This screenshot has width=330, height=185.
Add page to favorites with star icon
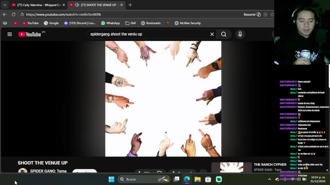[x=272, y=14]
